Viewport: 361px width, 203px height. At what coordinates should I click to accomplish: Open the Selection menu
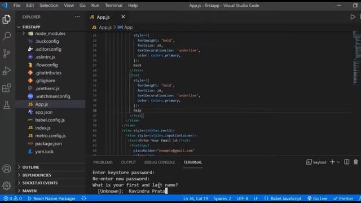(49, 6)
